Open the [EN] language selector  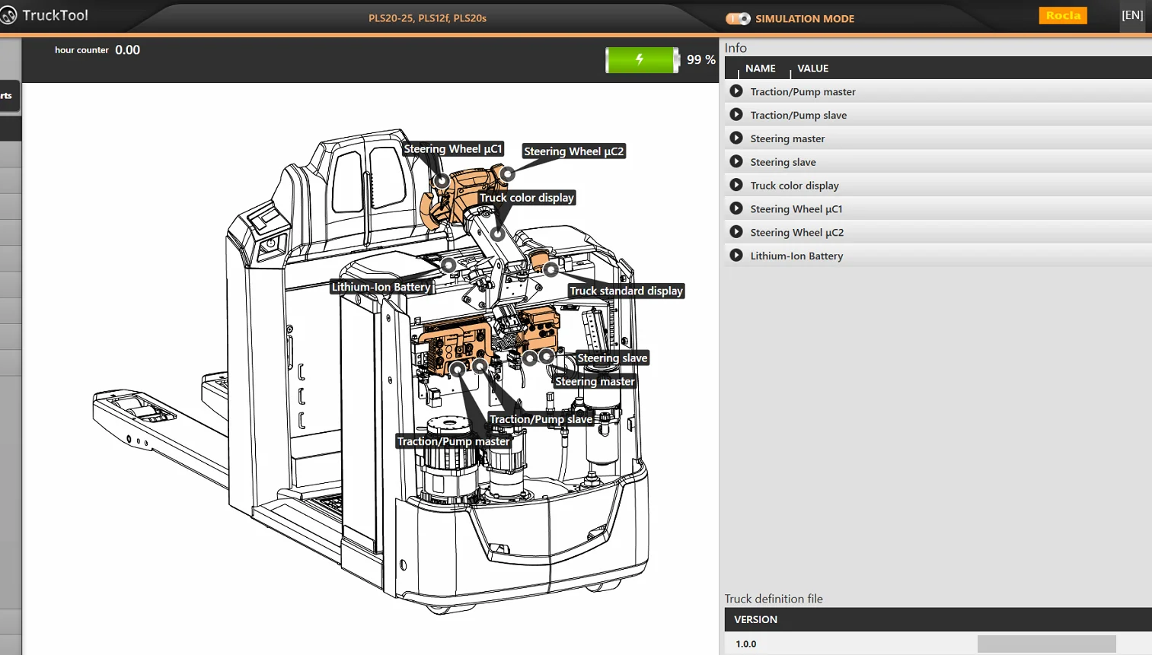pos(1132,14)
